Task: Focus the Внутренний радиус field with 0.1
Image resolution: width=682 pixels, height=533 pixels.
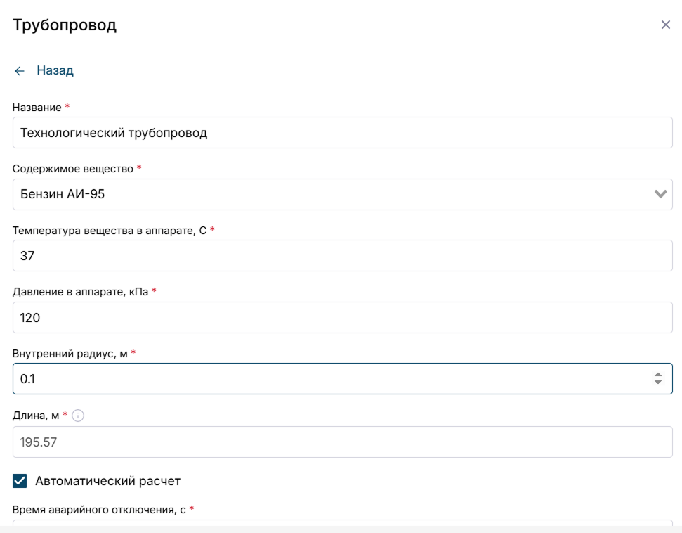Action: pos(342,379)
